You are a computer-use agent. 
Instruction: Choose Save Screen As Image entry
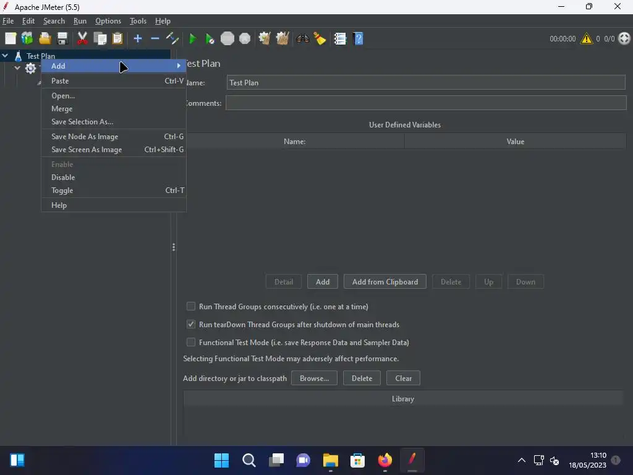[114, 150]
